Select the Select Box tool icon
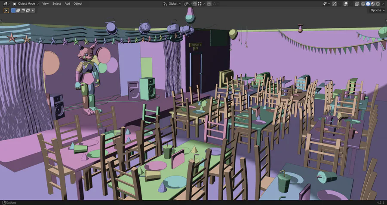 click(6, 10)
